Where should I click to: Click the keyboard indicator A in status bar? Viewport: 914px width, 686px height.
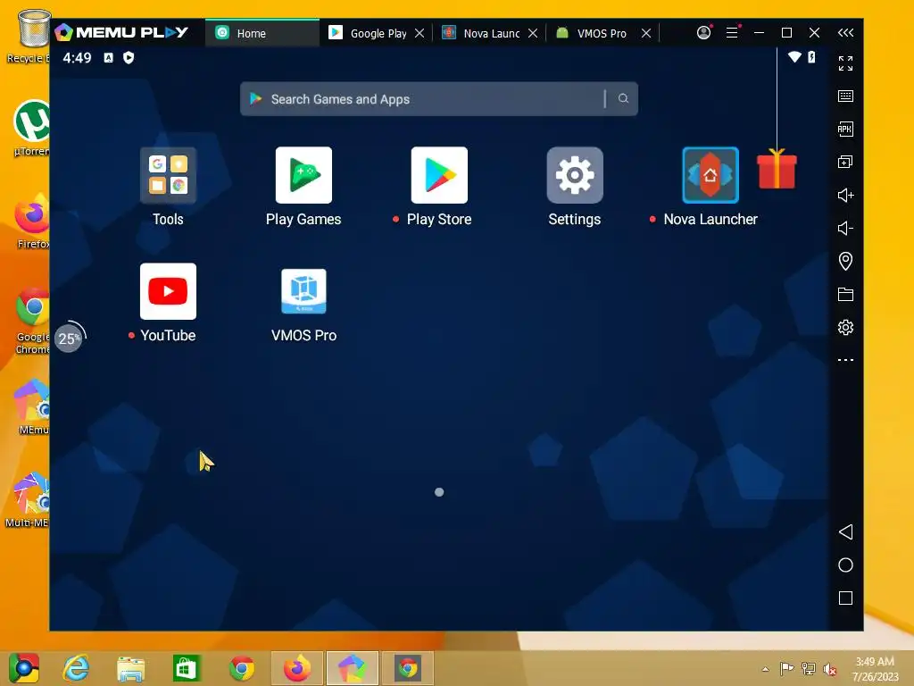point(108,57)
